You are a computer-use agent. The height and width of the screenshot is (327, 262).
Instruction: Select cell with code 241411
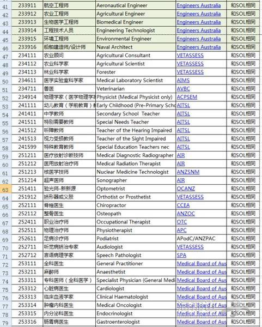(27, 114)
